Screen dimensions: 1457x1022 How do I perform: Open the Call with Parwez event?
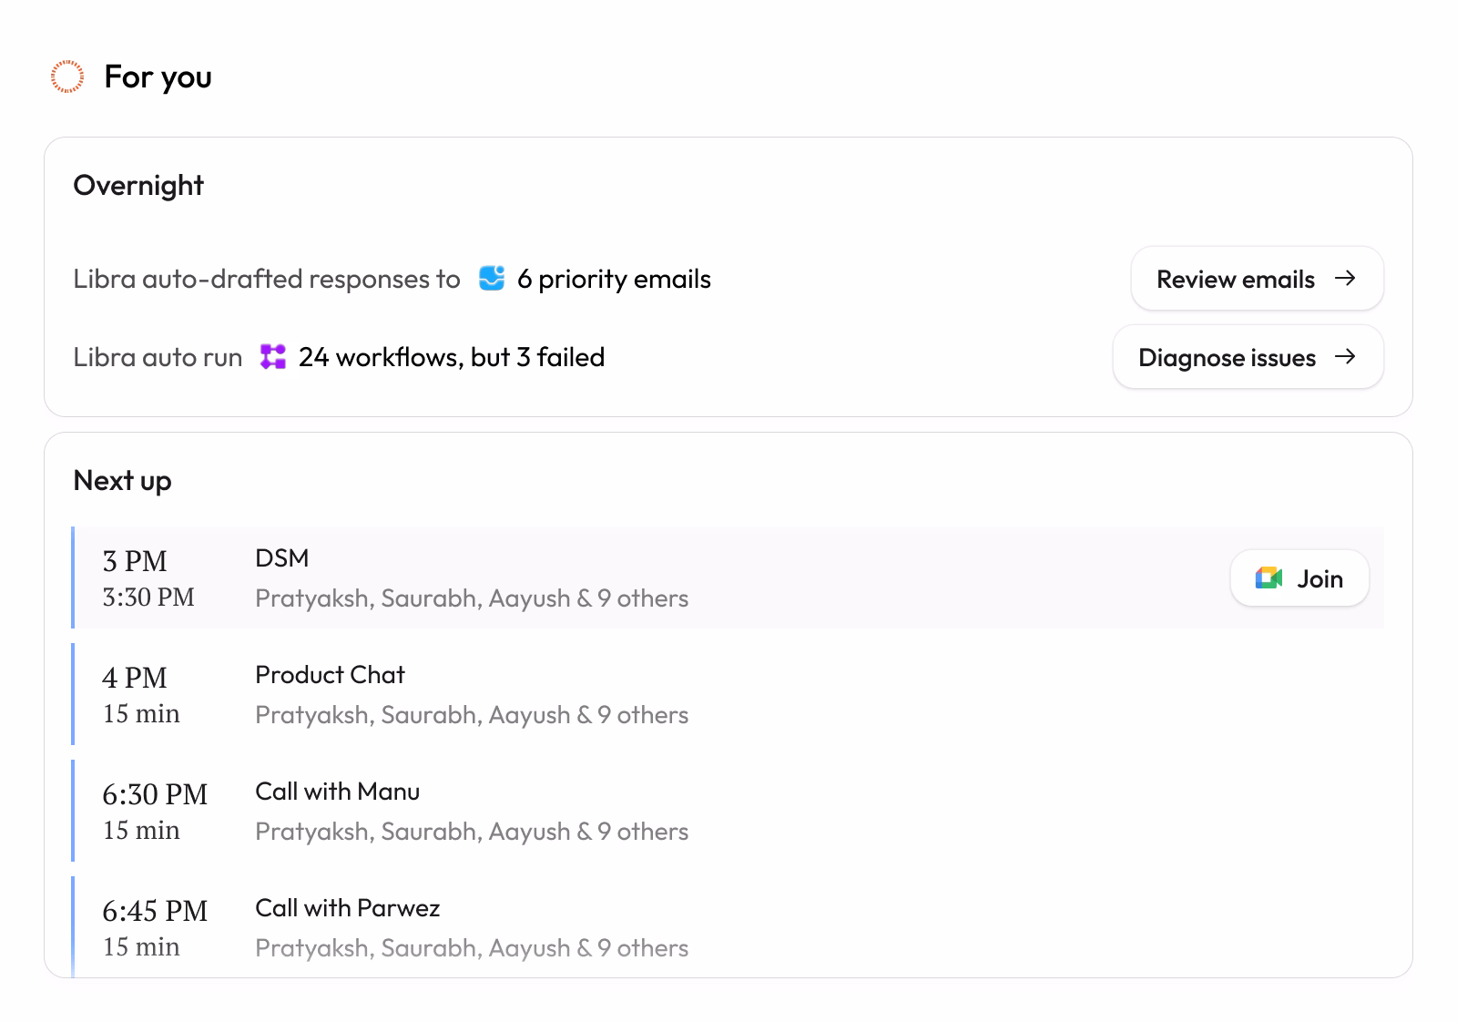(347, 908)
